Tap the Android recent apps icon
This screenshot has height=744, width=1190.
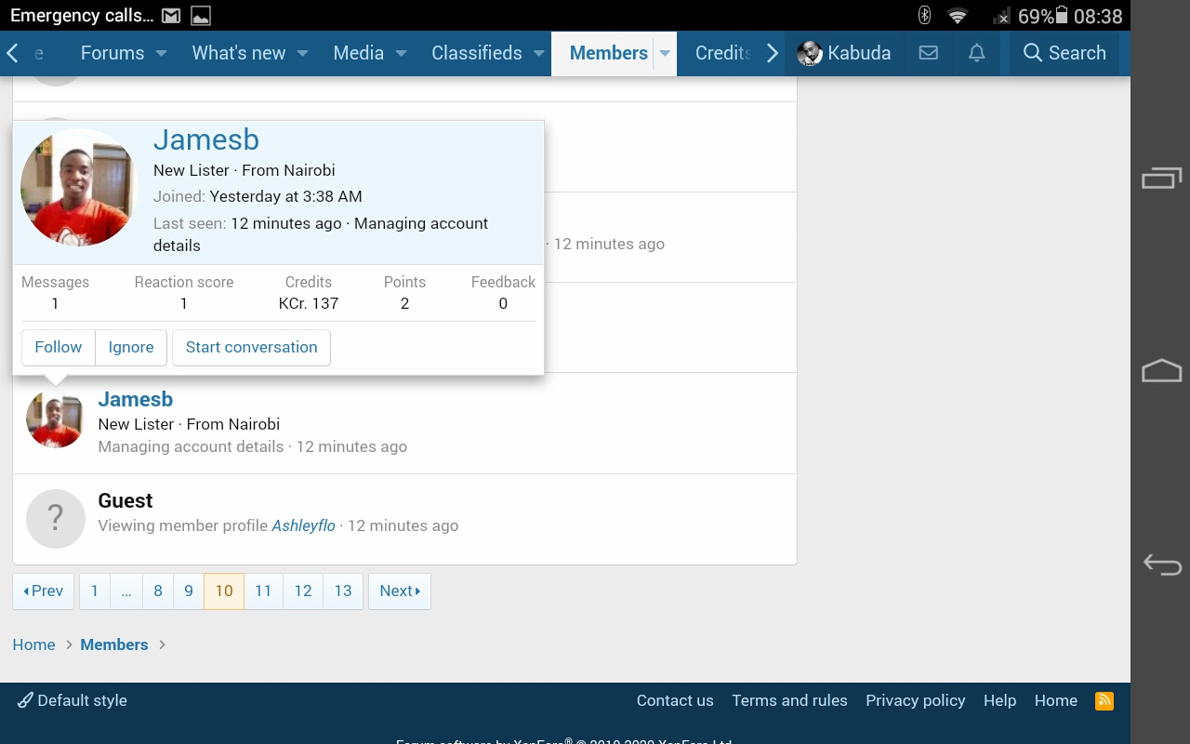[x=1161, y=178]
